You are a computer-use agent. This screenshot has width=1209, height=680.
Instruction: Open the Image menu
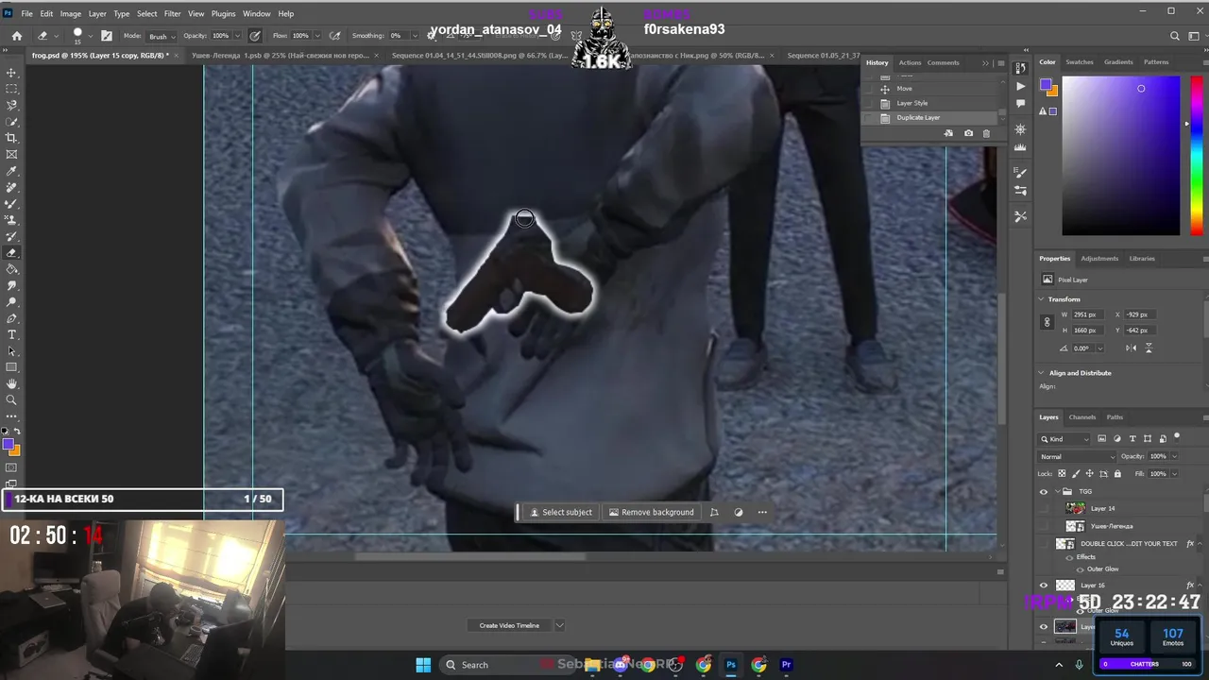71,13
